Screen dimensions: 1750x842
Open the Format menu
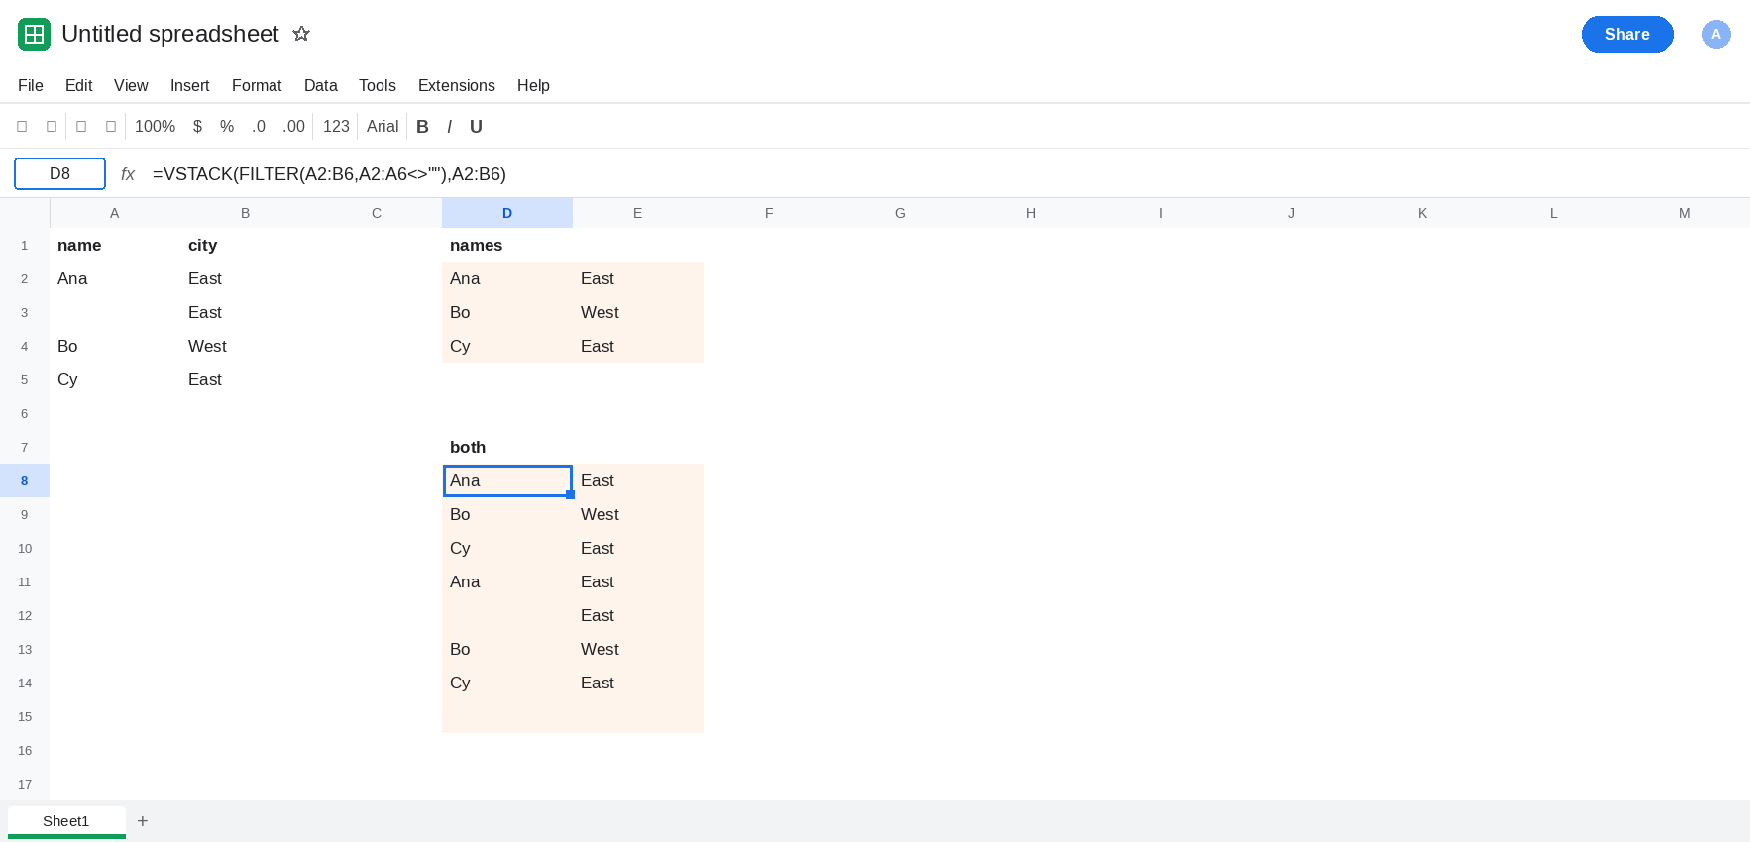pos(257,86)
